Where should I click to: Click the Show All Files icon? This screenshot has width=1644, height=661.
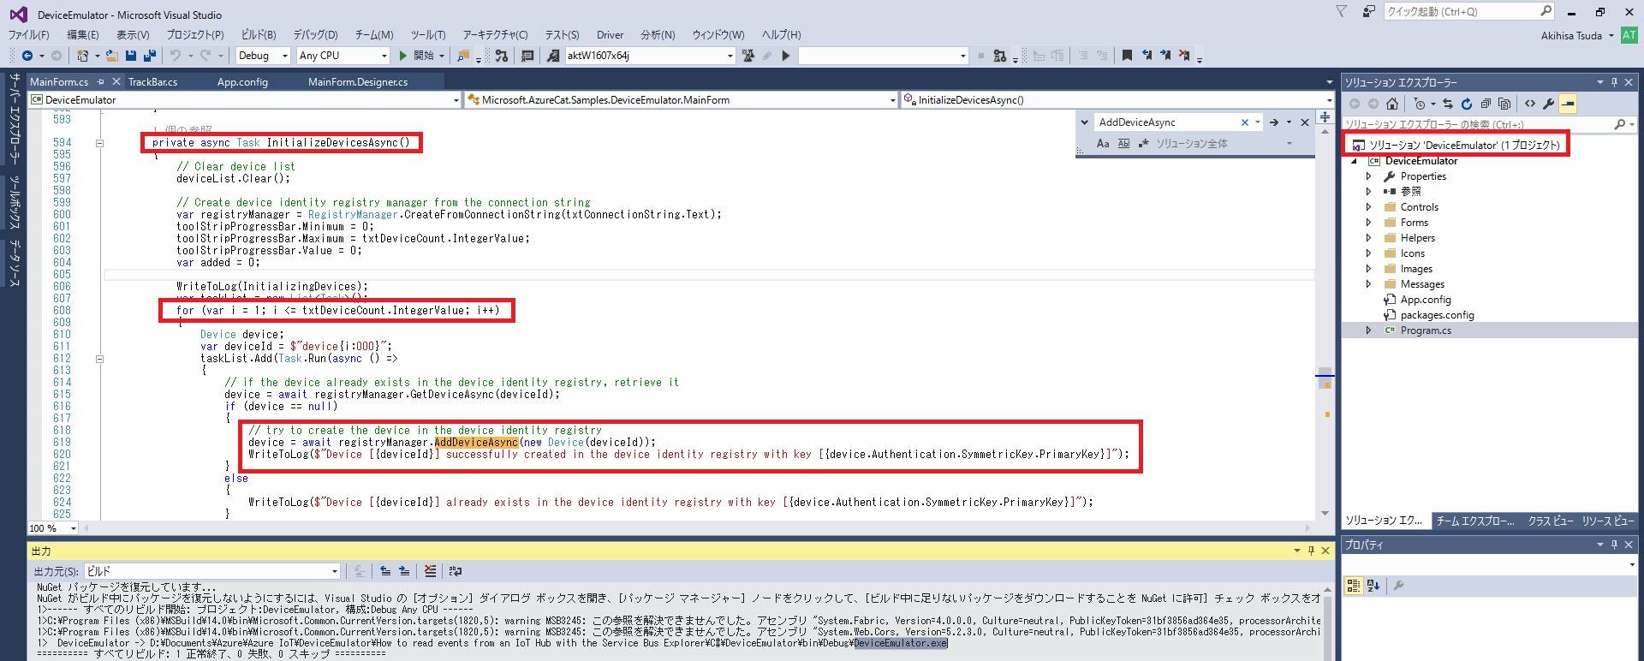1504,104
